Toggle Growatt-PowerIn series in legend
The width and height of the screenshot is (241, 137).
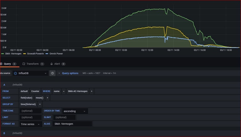(x=35, y=54)
